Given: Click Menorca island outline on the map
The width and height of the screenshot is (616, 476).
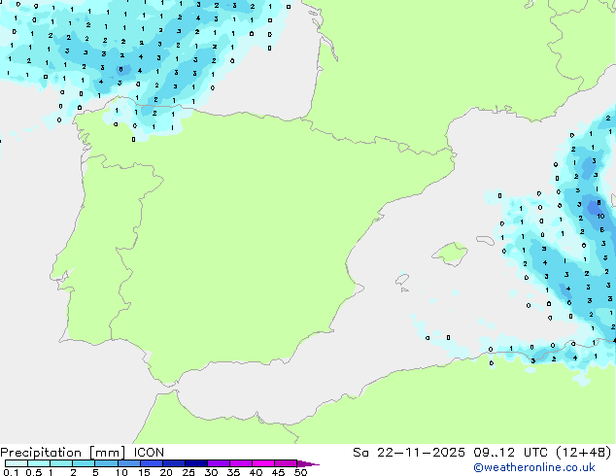Looking at the screenshot, I should pyautogui.click(x=486, y=240).
